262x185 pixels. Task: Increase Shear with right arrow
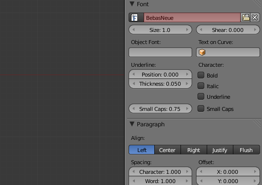255,30
